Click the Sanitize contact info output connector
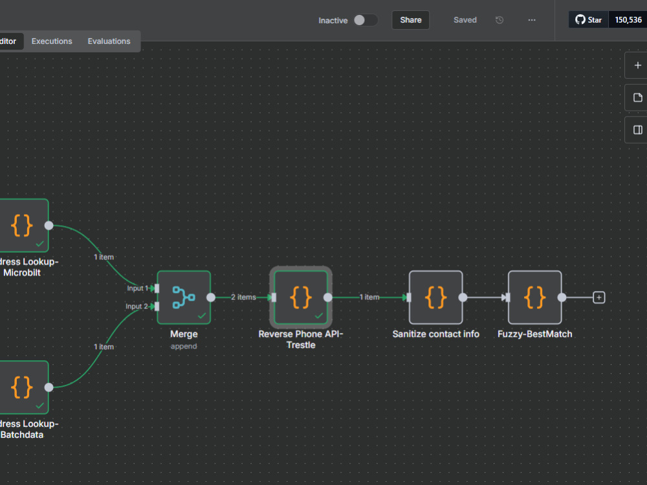The height and width of the screenshot is (485, 647). tap(463, 297)
